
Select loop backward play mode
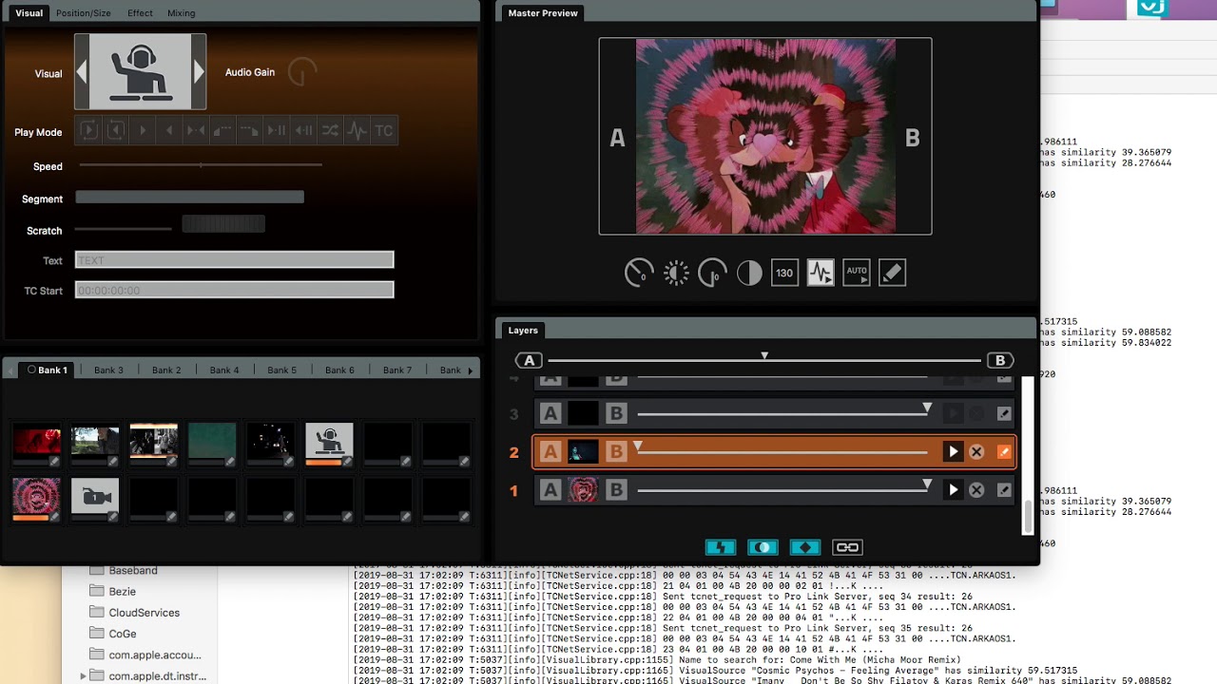coord(115,130)
